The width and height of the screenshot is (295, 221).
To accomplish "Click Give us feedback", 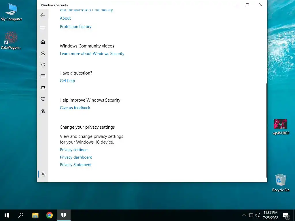I will click(75, 108).
